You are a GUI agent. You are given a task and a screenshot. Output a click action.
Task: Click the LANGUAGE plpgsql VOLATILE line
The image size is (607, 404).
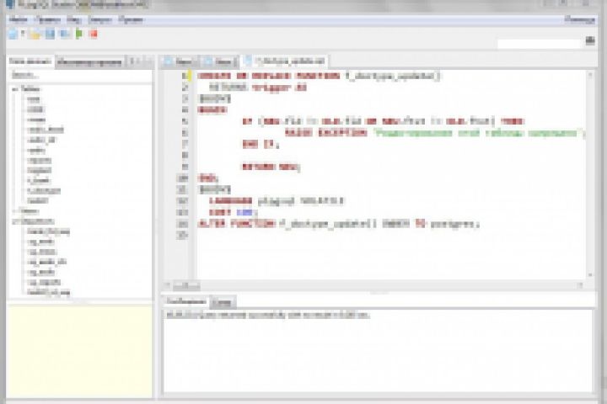point(277,201)
